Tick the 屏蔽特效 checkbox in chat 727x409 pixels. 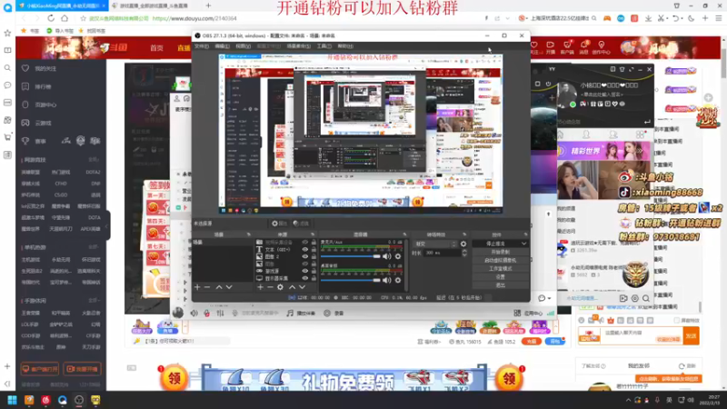pyautogui.click(x=677, y=321)
